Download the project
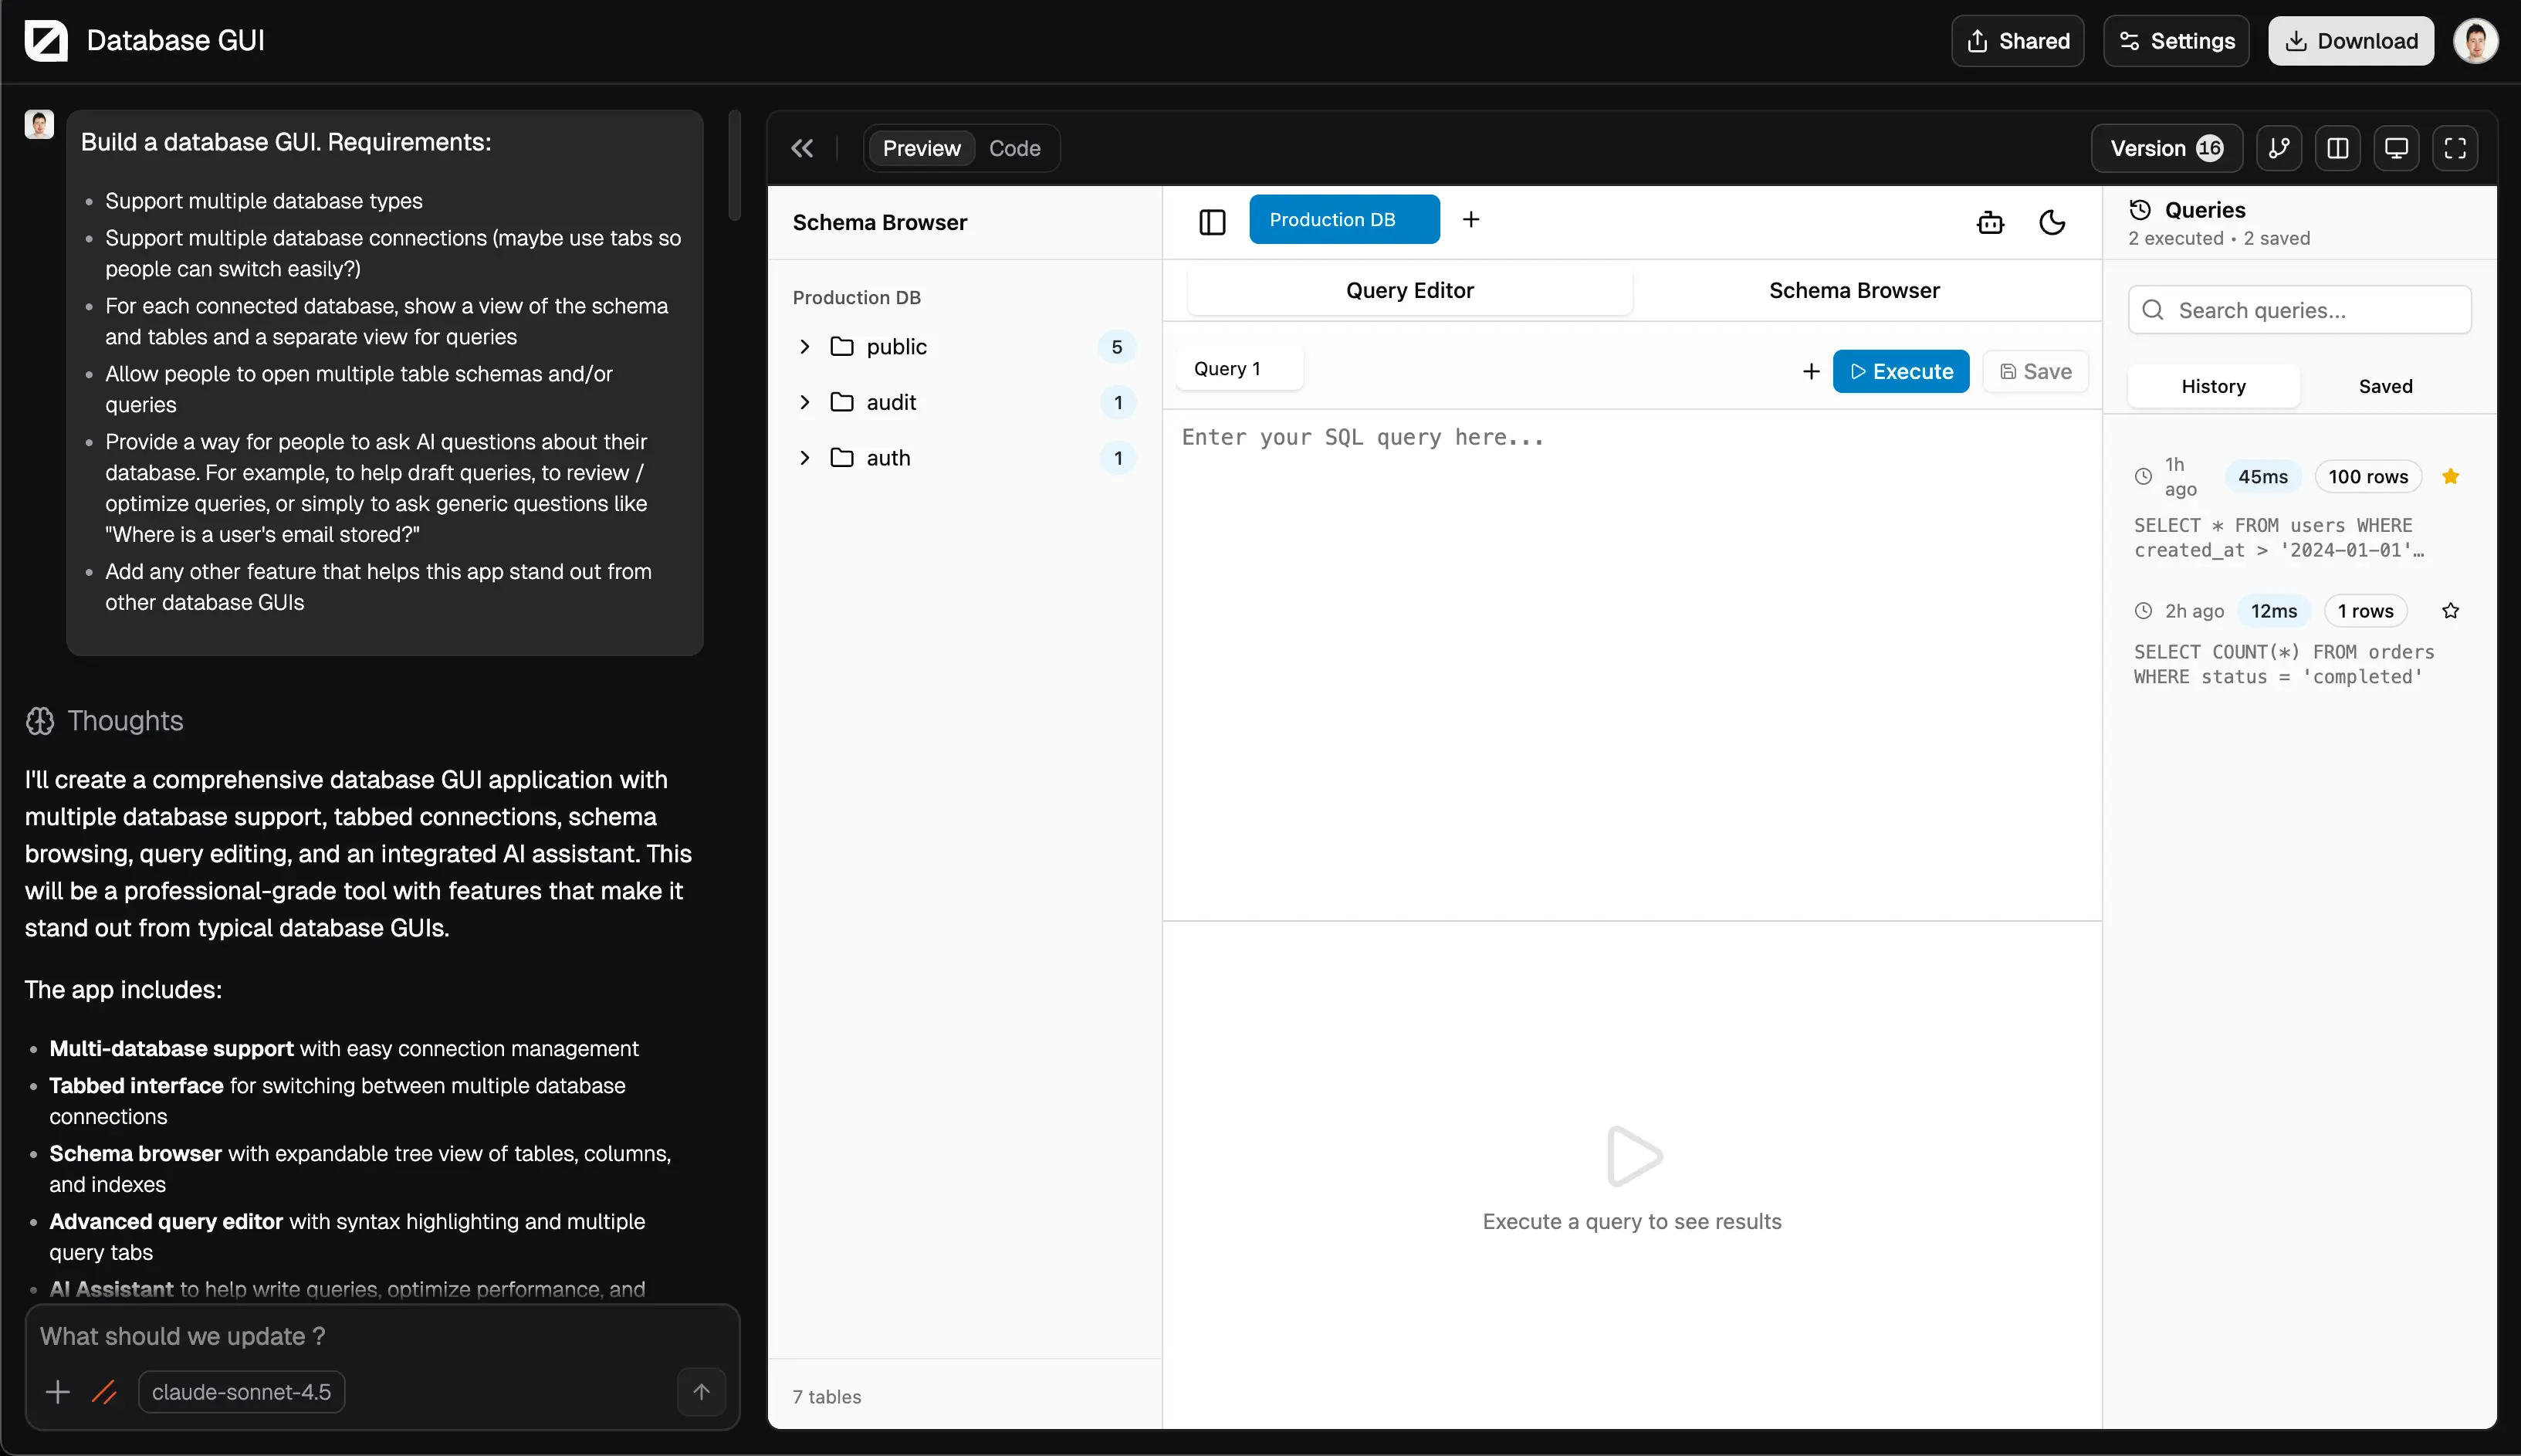Image resolution: width=2521 pixels, height=1456 pixels. pyautogui.click(x=2349, y=40)
